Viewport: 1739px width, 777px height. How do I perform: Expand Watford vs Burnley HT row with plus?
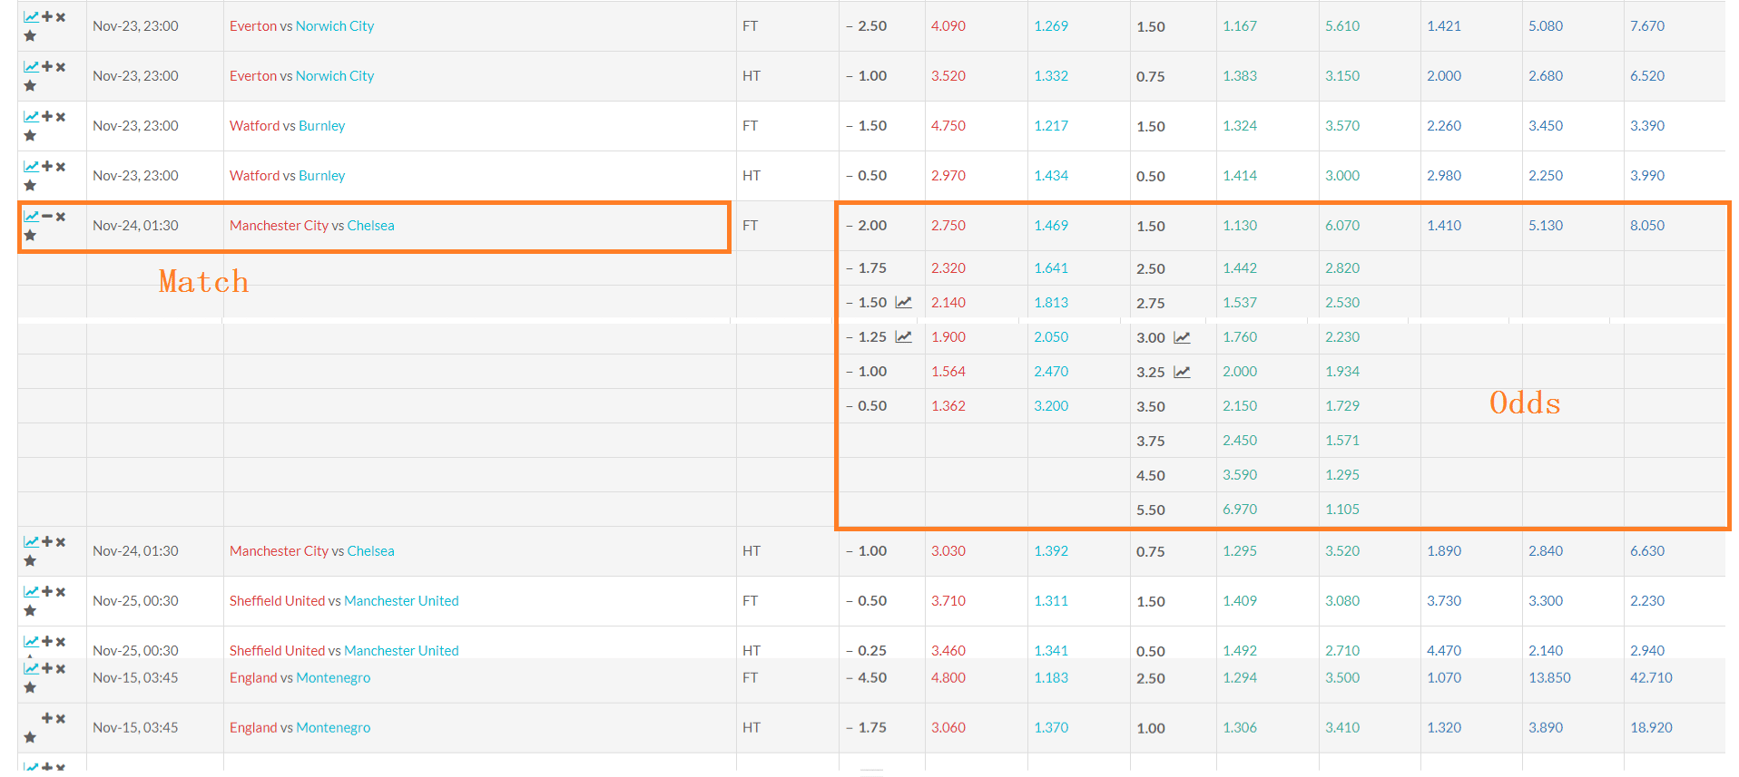(47, 167)
